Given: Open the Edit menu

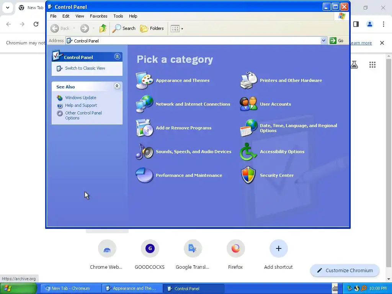Looking at the screenshot, I should click(66, 16).
